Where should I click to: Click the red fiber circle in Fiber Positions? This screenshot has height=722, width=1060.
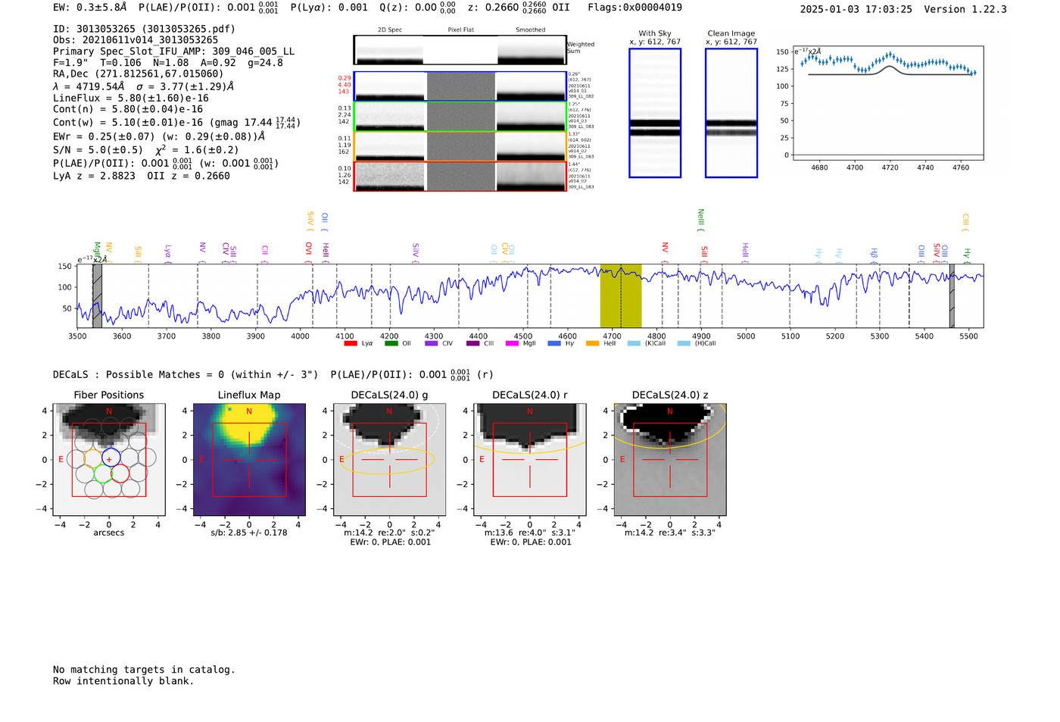(120, 474)
